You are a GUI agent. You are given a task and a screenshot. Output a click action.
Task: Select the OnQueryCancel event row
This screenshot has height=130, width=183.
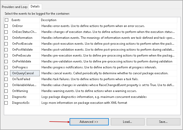pos(23,73)
